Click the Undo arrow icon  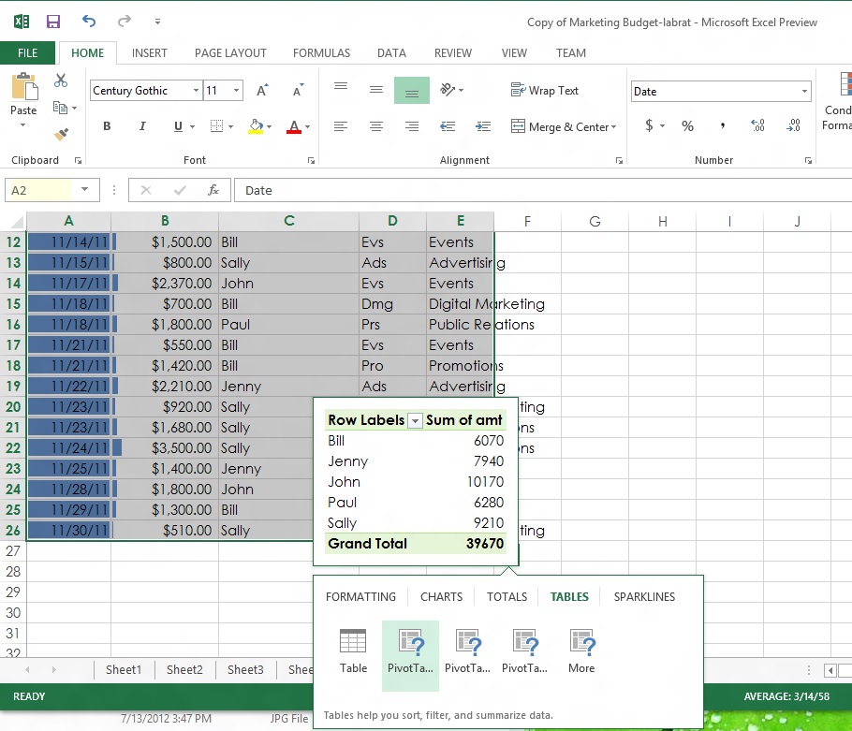89,21
